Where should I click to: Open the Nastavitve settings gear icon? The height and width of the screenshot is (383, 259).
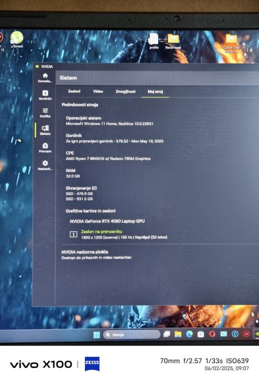tap(45, 165)
